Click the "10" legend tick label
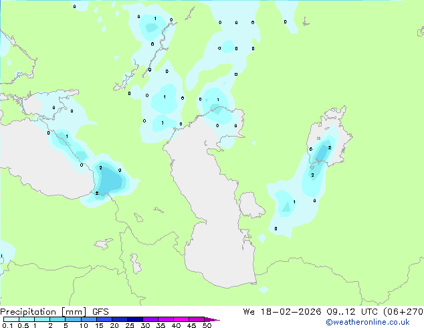Image resolution: width=424 pixels, height=328 pixels. pyautogui.click(x=84, y=325)
